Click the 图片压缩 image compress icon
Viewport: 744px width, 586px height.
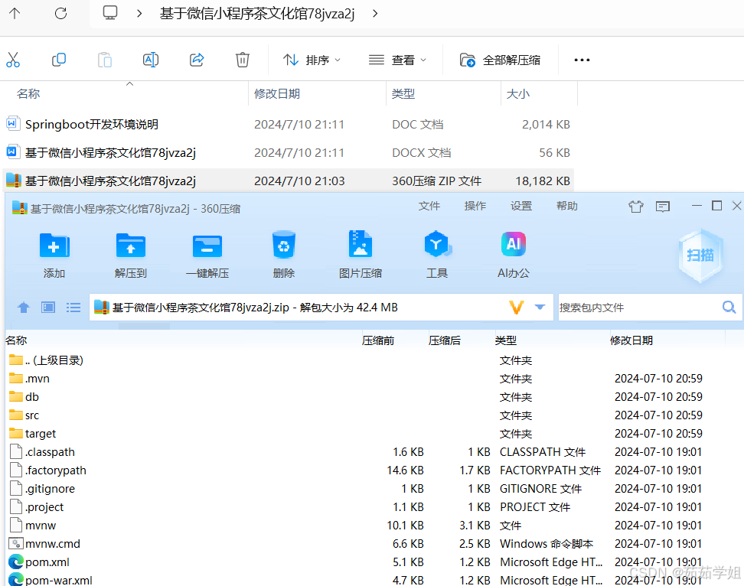[x=361, y=244]
